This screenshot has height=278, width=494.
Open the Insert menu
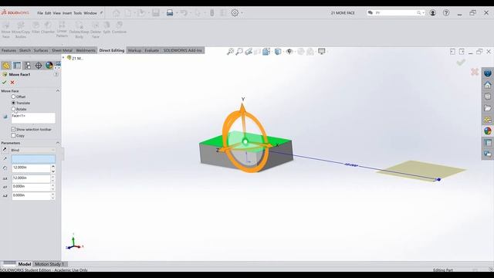(67, 13)
